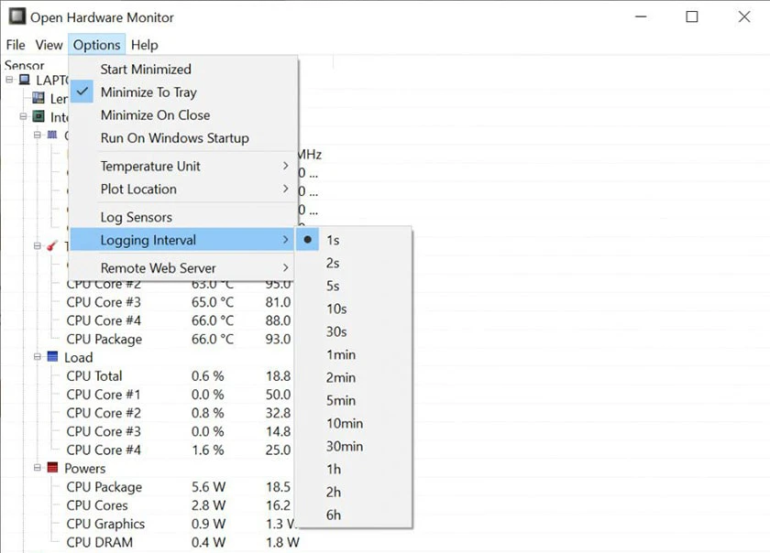Click the mainboard icon beside Len
Image resolution: width=770 pixels, height=553 pixels.
pos(38,98)
